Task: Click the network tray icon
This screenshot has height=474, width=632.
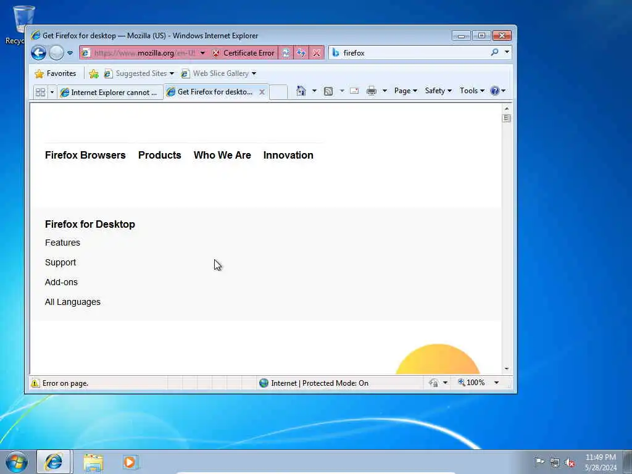Action: tap(555, 463)
